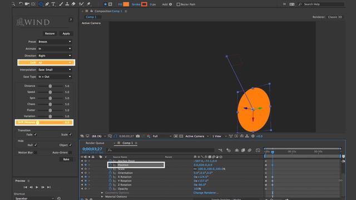
Task: Uncheck the Hide Object checkbox
Action: point(70,145)
